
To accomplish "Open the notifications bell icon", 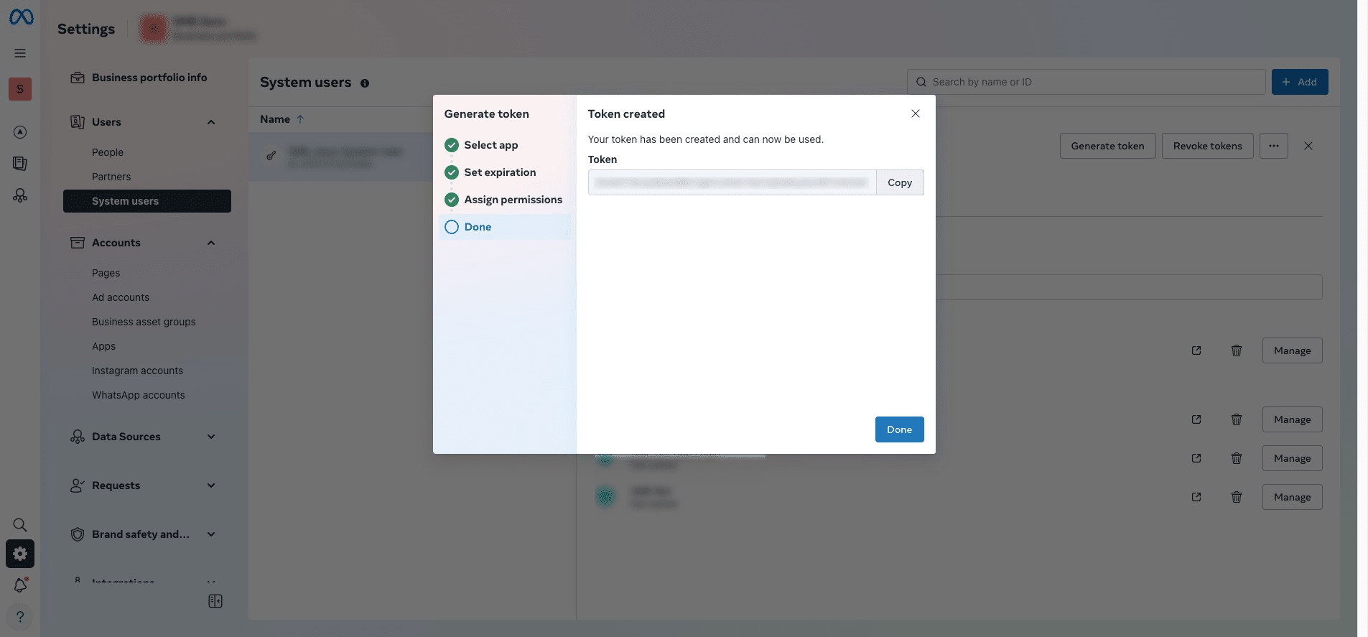I will pos(20,585).
